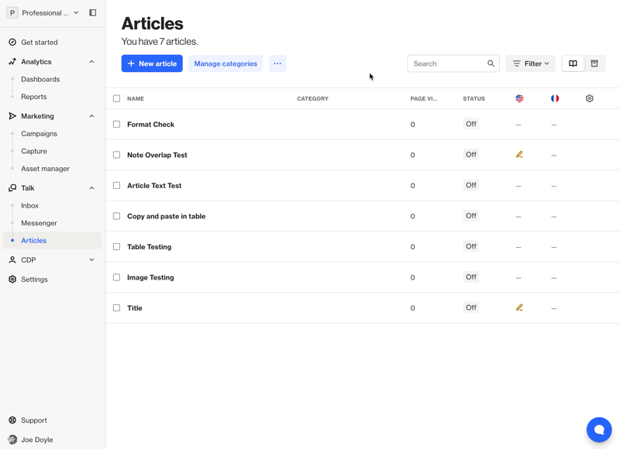Click the New article button
Viewport: 620px width, 449px height.
pyautogui.click(x=152, y=63)
